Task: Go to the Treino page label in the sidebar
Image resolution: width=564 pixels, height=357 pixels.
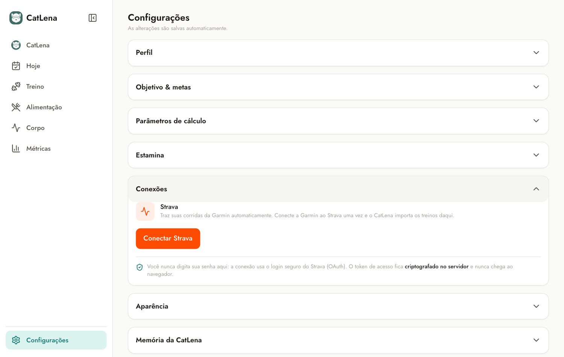Action: 35,86
